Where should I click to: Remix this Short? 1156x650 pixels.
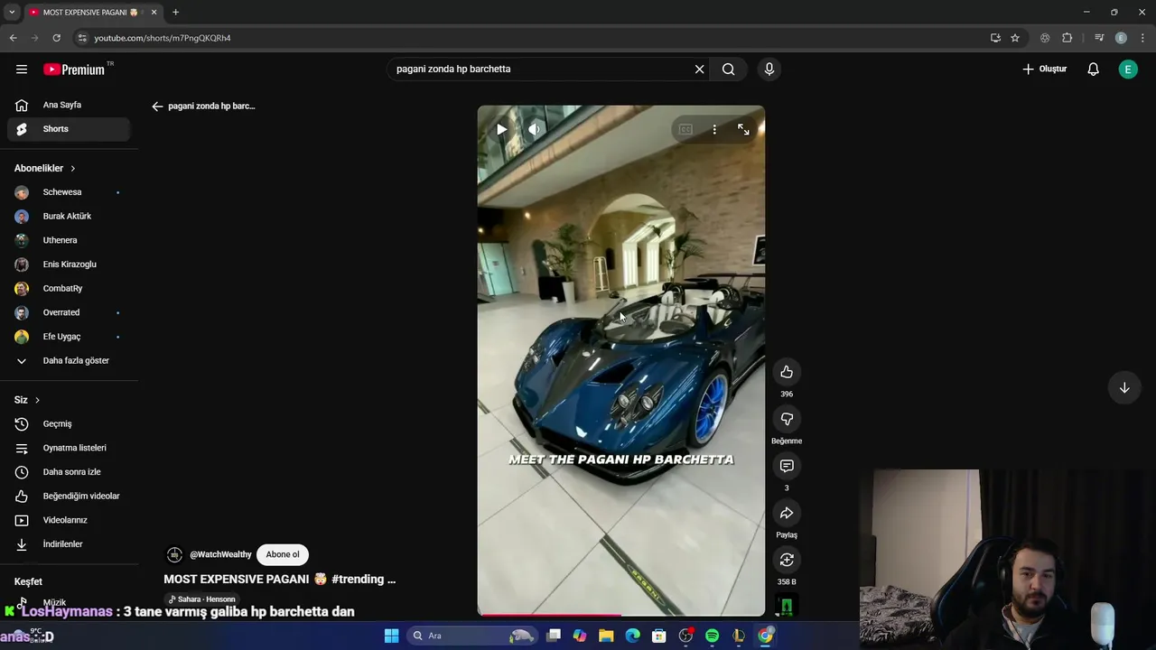click(x=787, y=560)
